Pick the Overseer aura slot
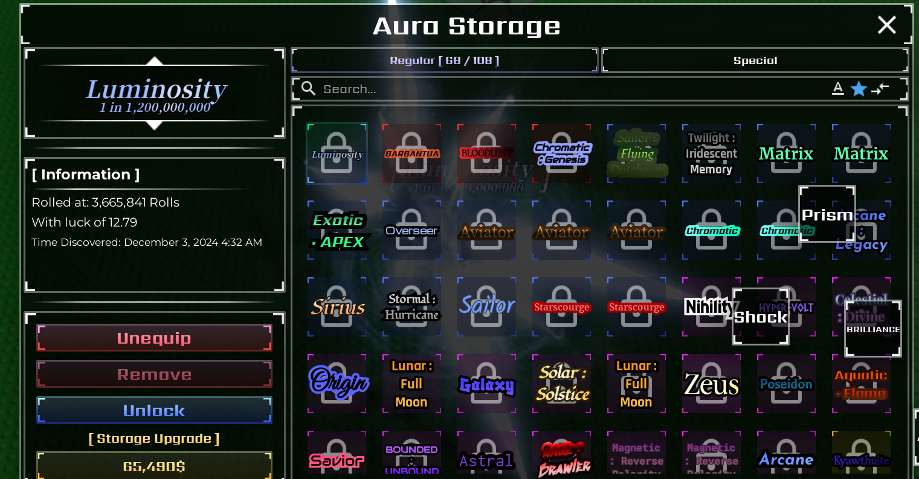 click(x=411, y=230)
